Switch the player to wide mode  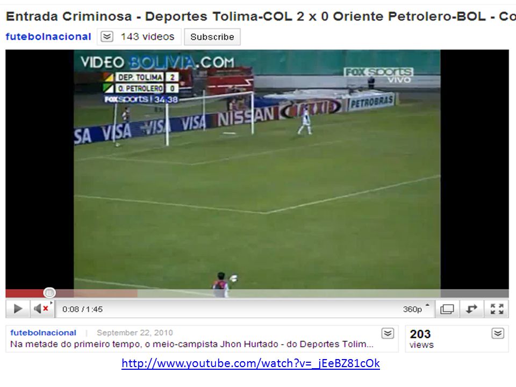447,309
